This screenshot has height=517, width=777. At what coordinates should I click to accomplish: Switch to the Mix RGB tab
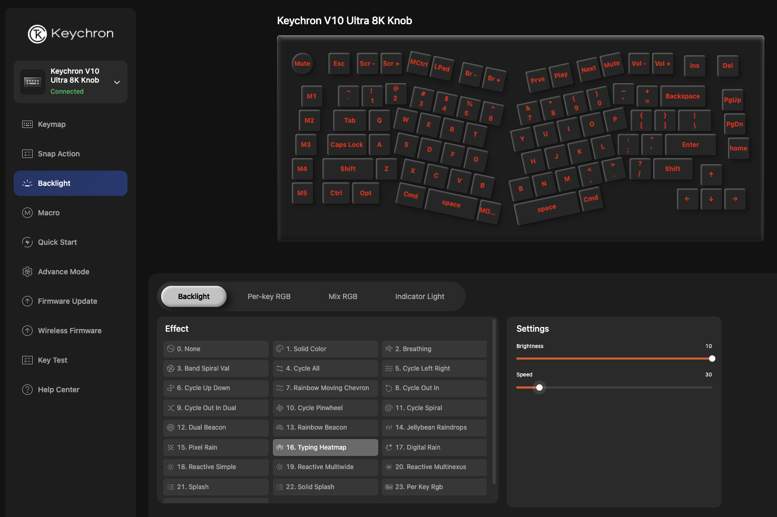pos(343,296)
